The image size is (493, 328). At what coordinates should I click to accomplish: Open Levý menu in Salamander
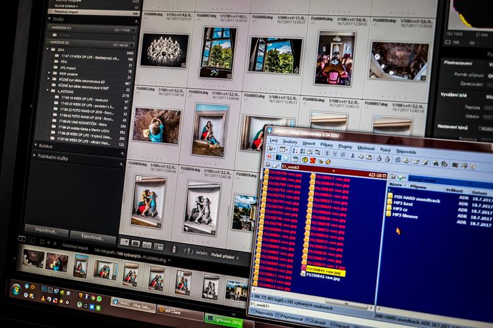click(273, 141)
